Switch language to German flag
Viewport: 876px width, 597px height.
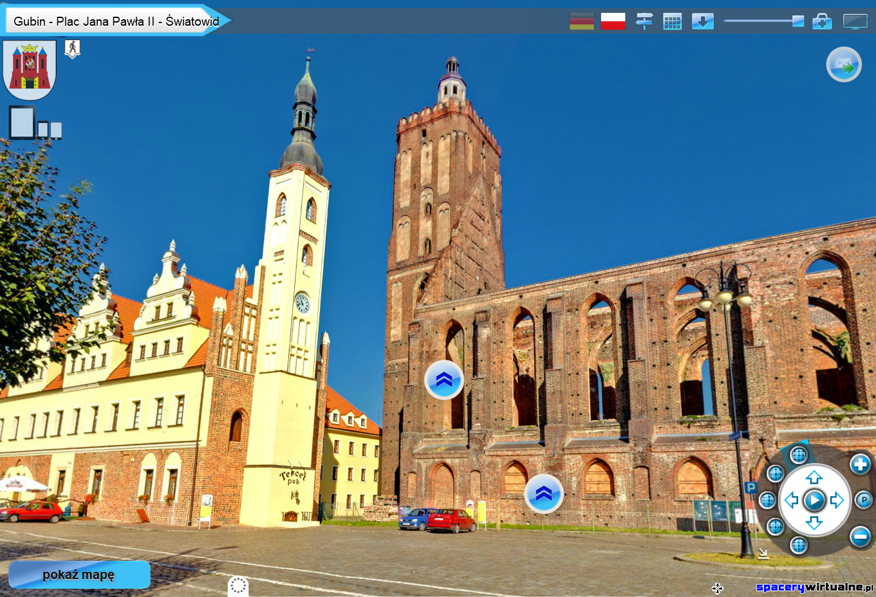click(x=581, y=21)
